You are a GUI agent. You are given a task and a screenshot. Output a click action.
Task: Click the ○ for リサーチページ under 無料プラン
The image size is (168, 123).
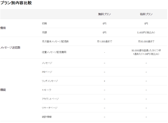pos(104,108)
